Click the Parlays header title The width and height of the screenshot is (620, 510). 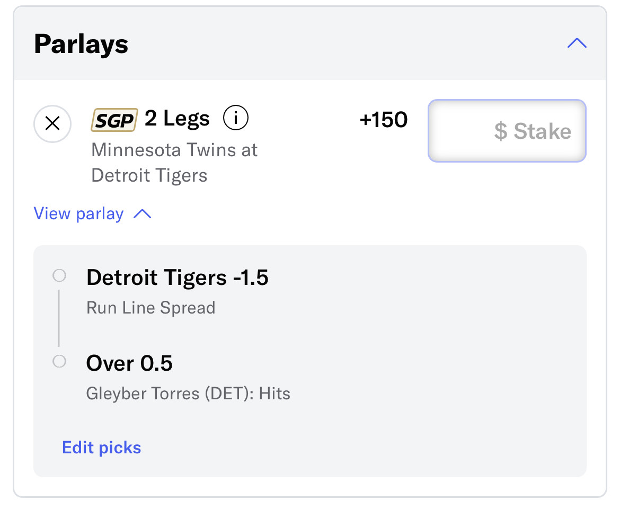pos(81,44)
